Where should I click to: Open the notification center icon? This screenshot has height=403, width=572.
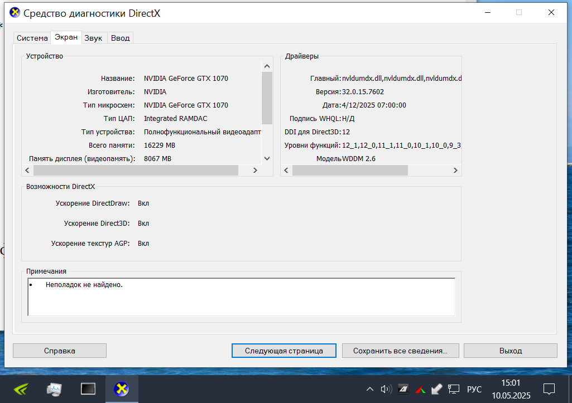[549, 389]
